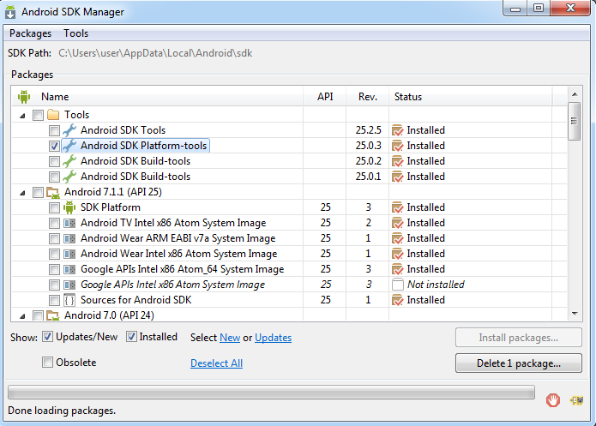Collapse the Android 7.1.1 (API 25) group
Screen dimensions: 596x426
click(x=23, y=193)
